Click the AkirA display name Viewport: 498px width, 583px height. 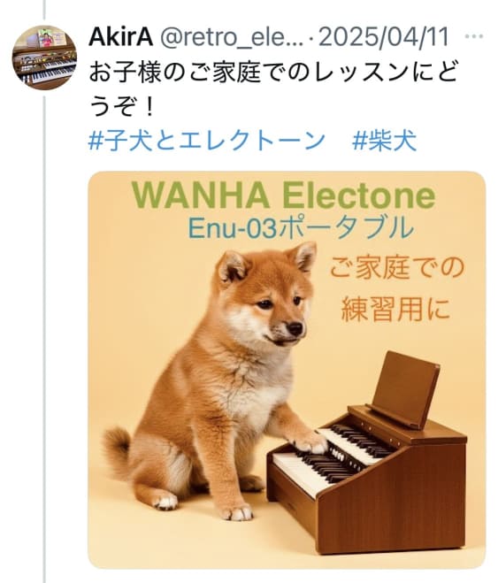[x=121, y=37]
